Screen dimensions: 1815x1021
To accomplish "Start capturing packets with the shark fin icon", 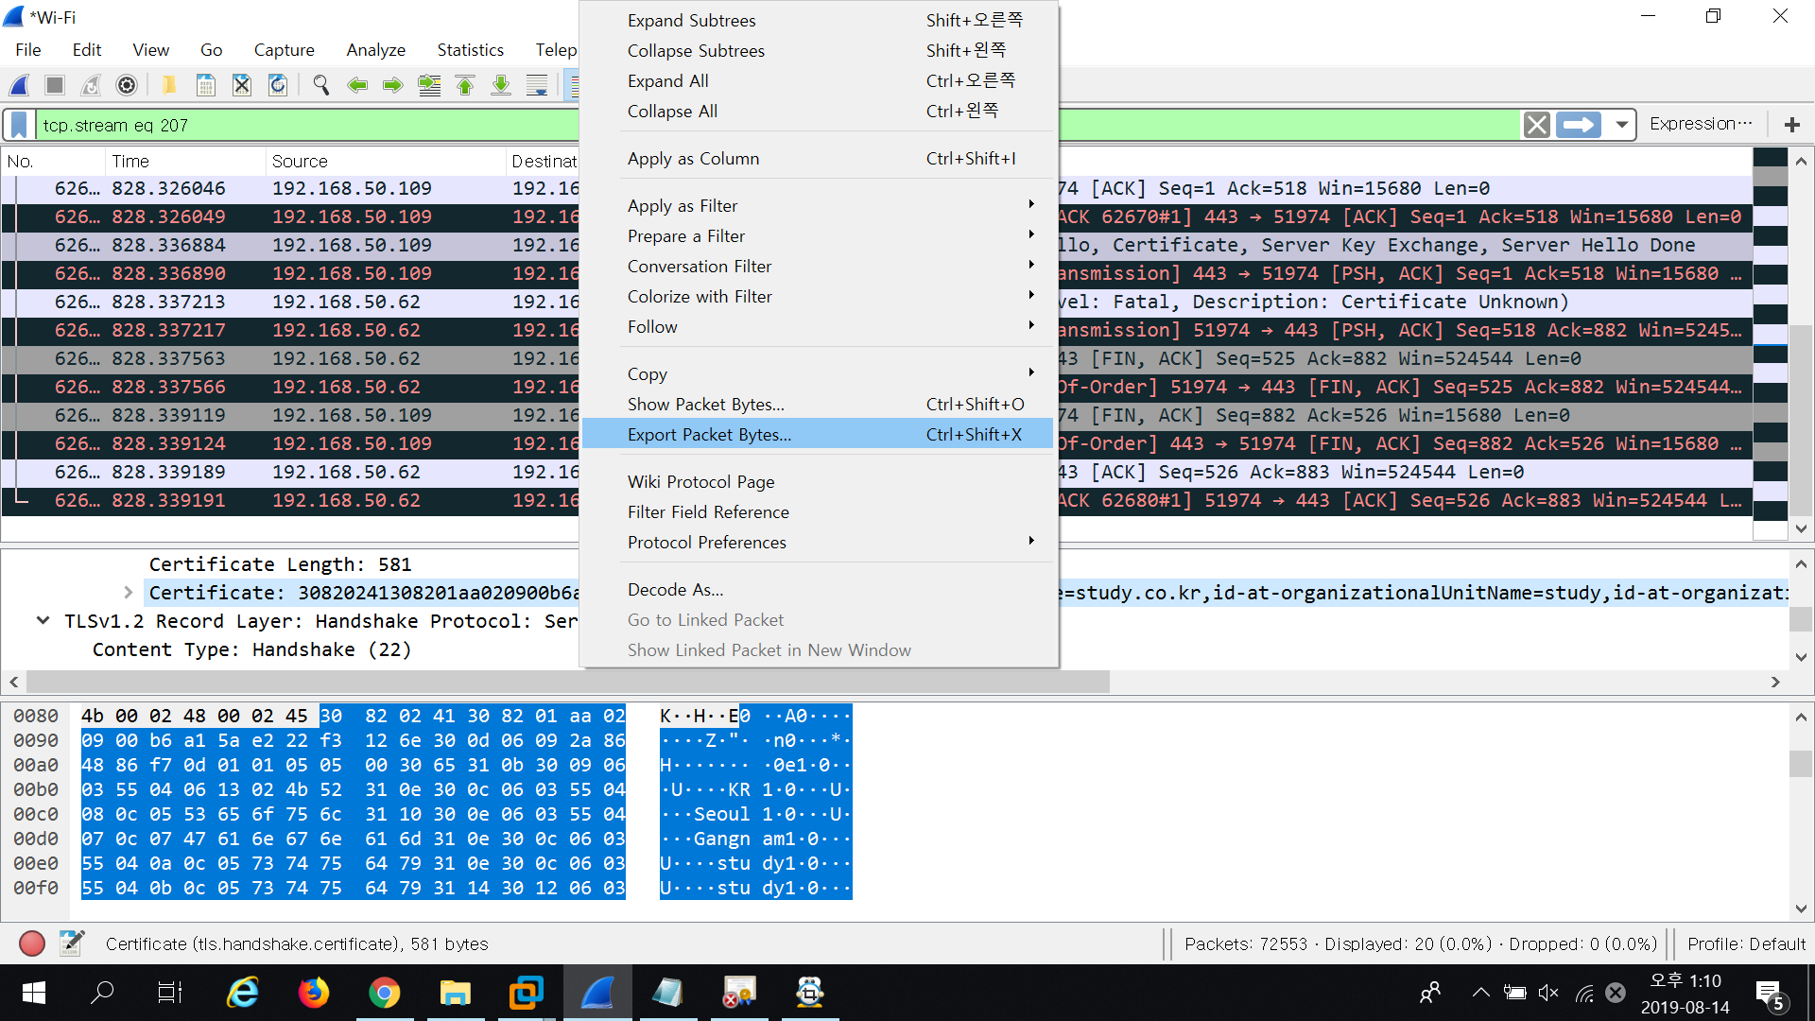I will point(19,86).
